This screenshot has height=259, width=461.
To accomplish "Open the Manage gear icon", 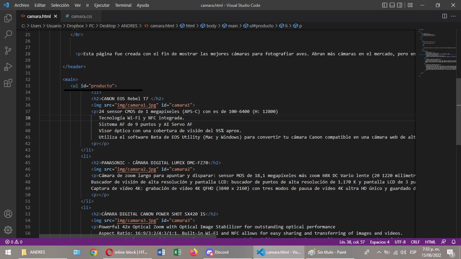I will point(8,230).
